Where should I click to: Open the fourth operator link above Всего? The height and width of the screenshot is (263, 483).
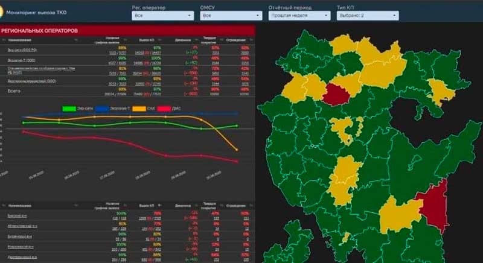32,81
